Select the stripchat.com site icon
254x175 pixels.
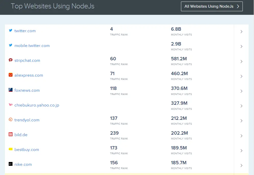10,60
